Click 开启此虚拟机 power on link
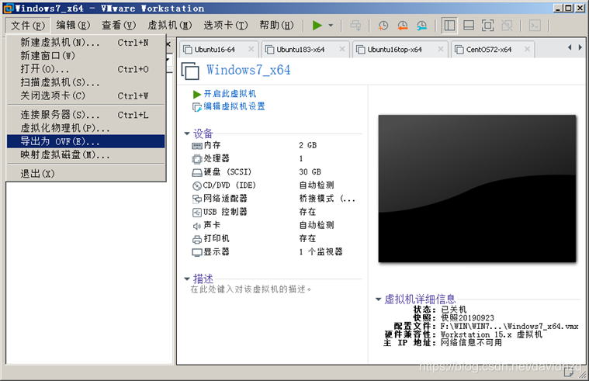Viewport: 589px width, 381px height. pyautogui.click(x=230, y=93)
